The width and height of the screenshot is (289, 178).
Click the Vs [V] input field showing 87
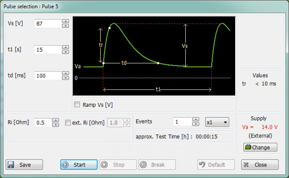tap(48, 23)
